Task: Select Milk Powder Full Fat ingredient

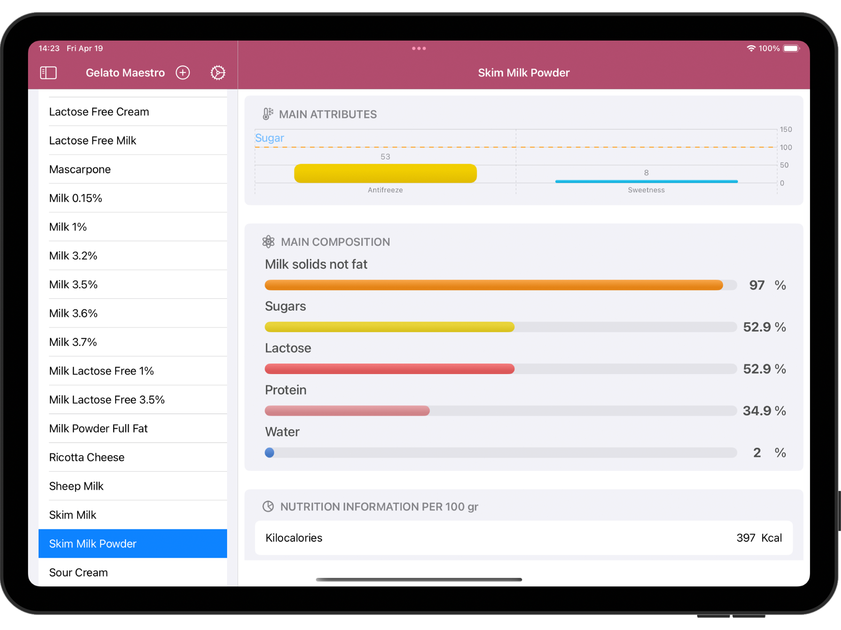Action: click(133, 429)
